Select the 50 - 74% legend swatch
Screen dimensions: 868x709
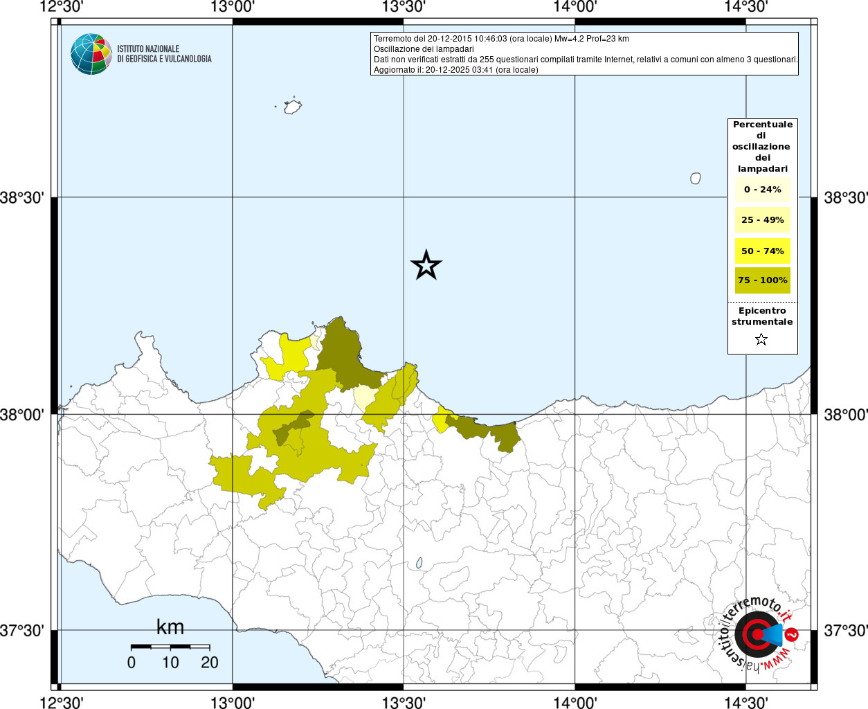(x=762, y=251)
